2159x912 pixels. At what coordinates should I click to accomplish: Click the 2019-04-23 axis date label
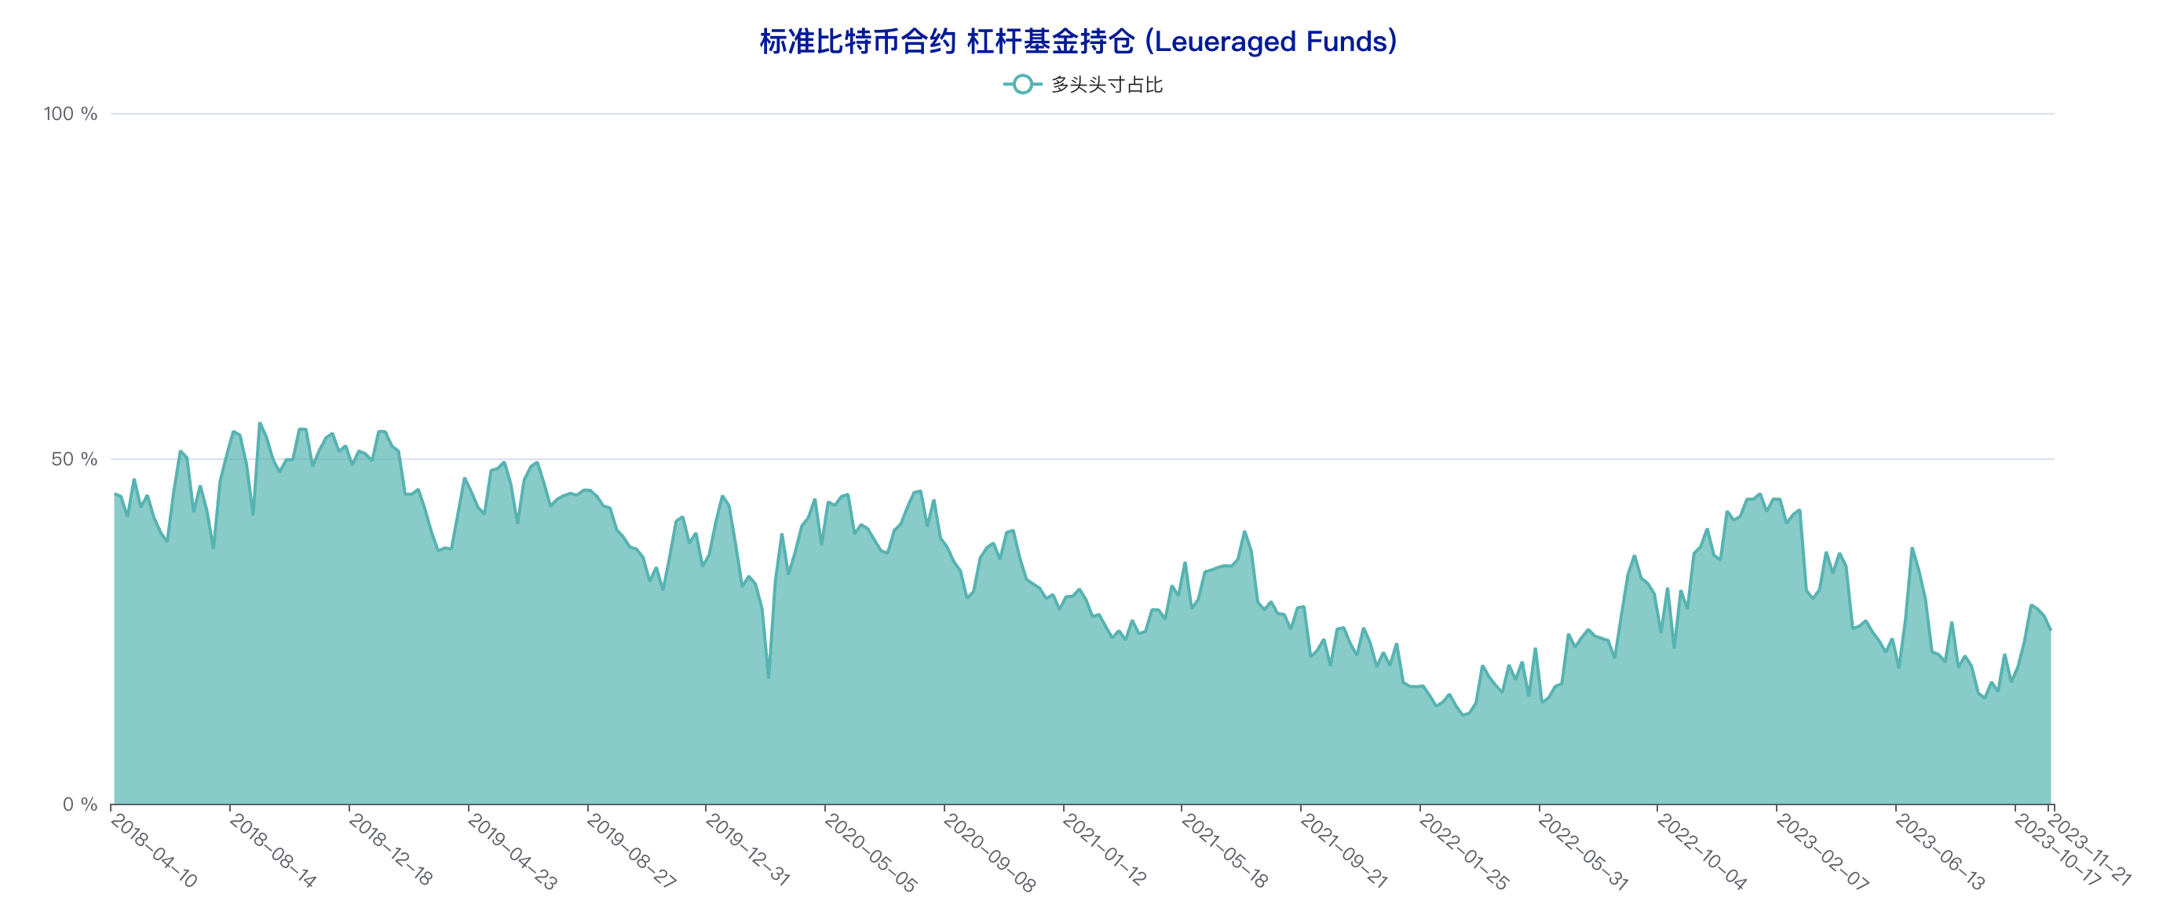click(x=512, y=851)
